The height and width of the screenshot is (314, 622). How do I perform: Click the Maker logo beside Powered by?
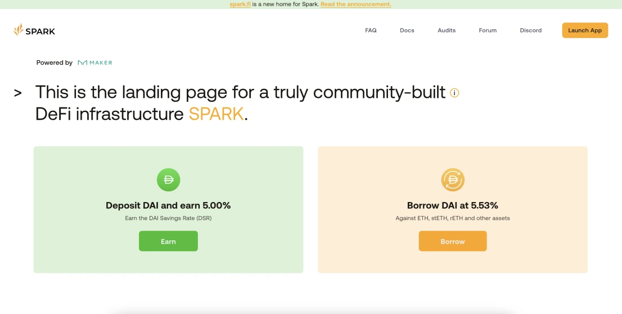click(x=95, y=62)
